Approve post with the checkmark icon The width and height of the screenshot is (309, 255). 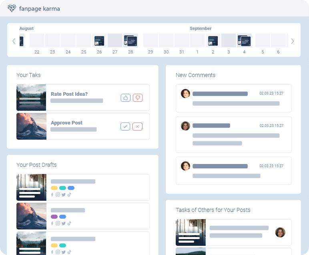(x=125, y=127)
